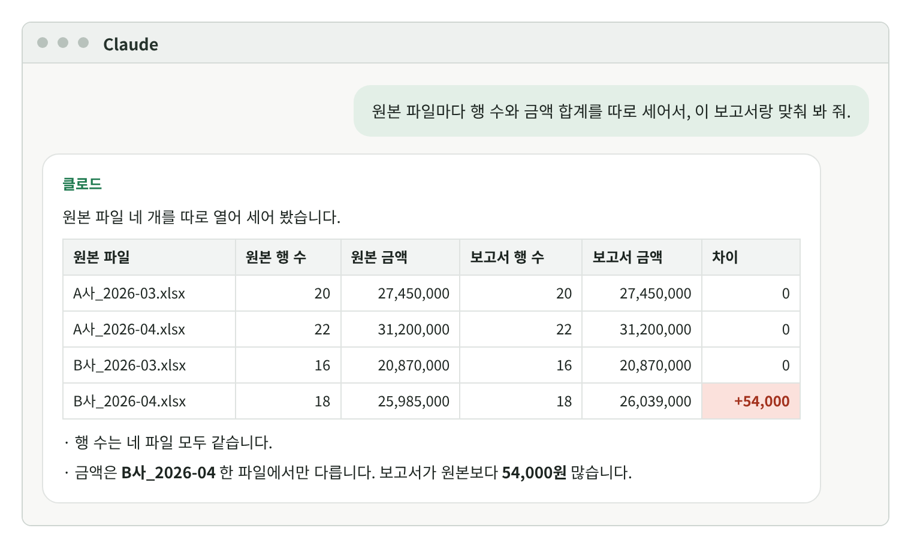The height and width of the screenshot is (549, 911).
Task: Click the 보고서 행 수 cell for B사_2026-04.xlsx
Action: pos(521,401)
